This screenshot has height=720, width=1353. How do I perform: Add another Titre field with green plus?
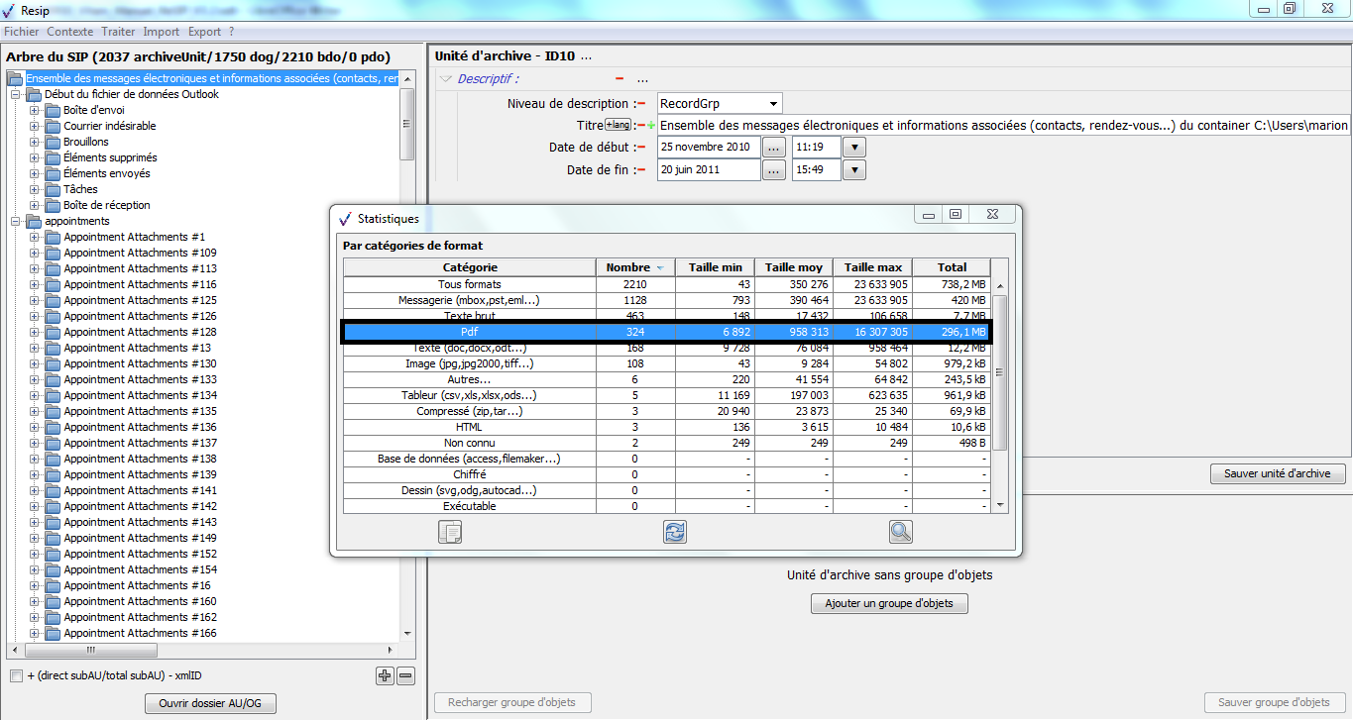point(651,126)
